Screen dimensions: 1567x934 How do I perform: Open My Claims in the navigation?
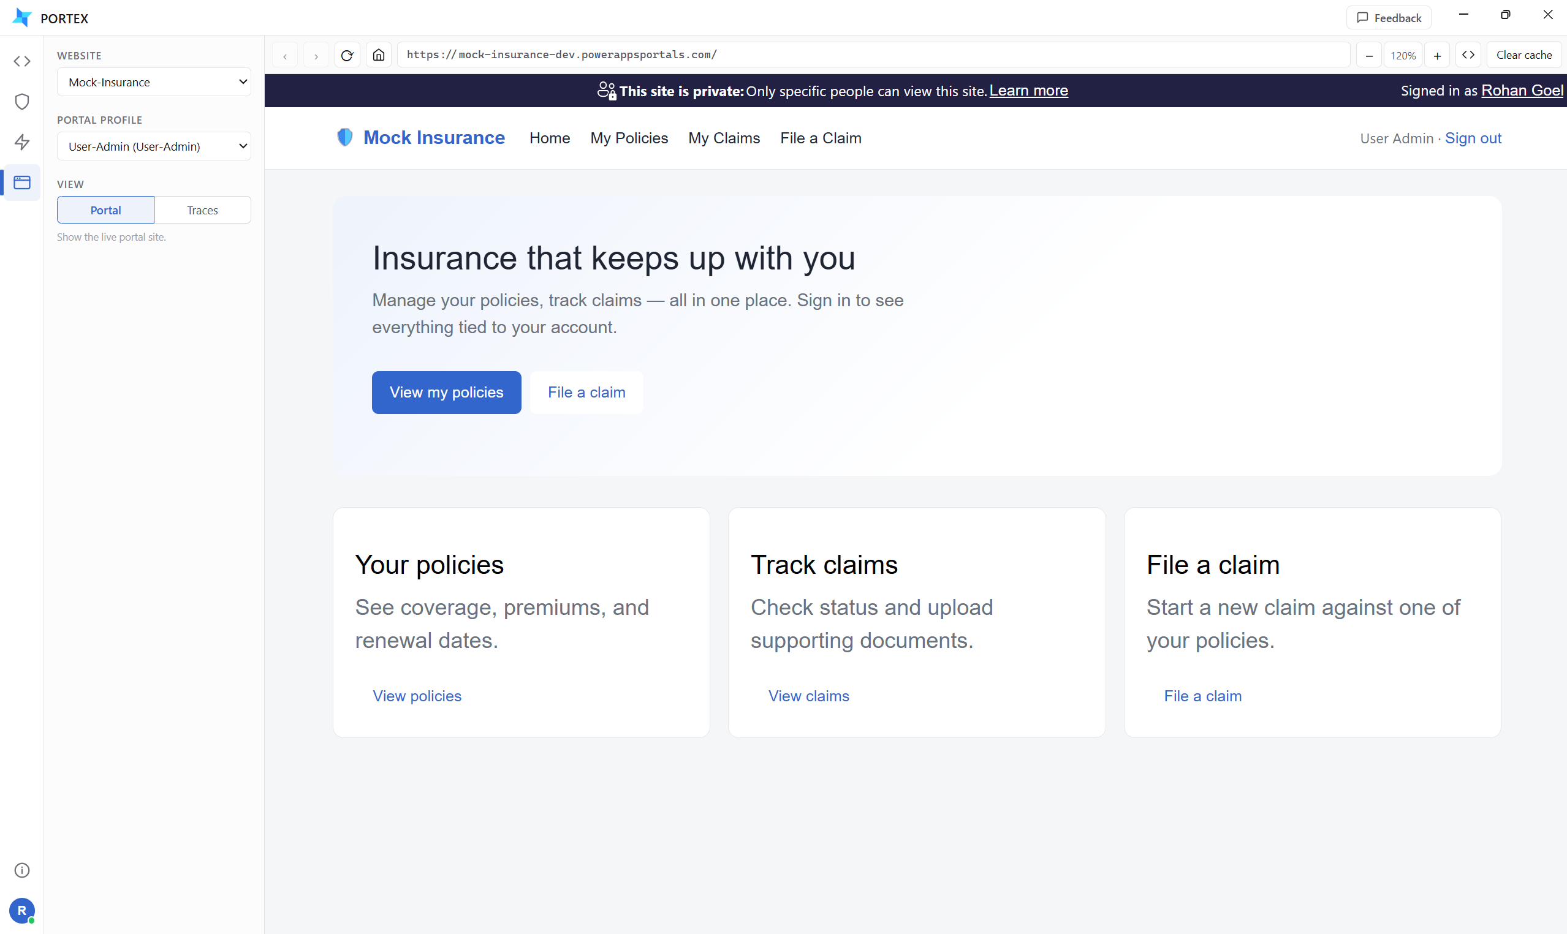[x=724, y=138]
